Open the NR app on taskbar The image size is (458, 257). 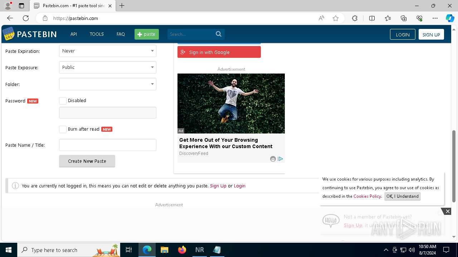click(x=199, y=250)
